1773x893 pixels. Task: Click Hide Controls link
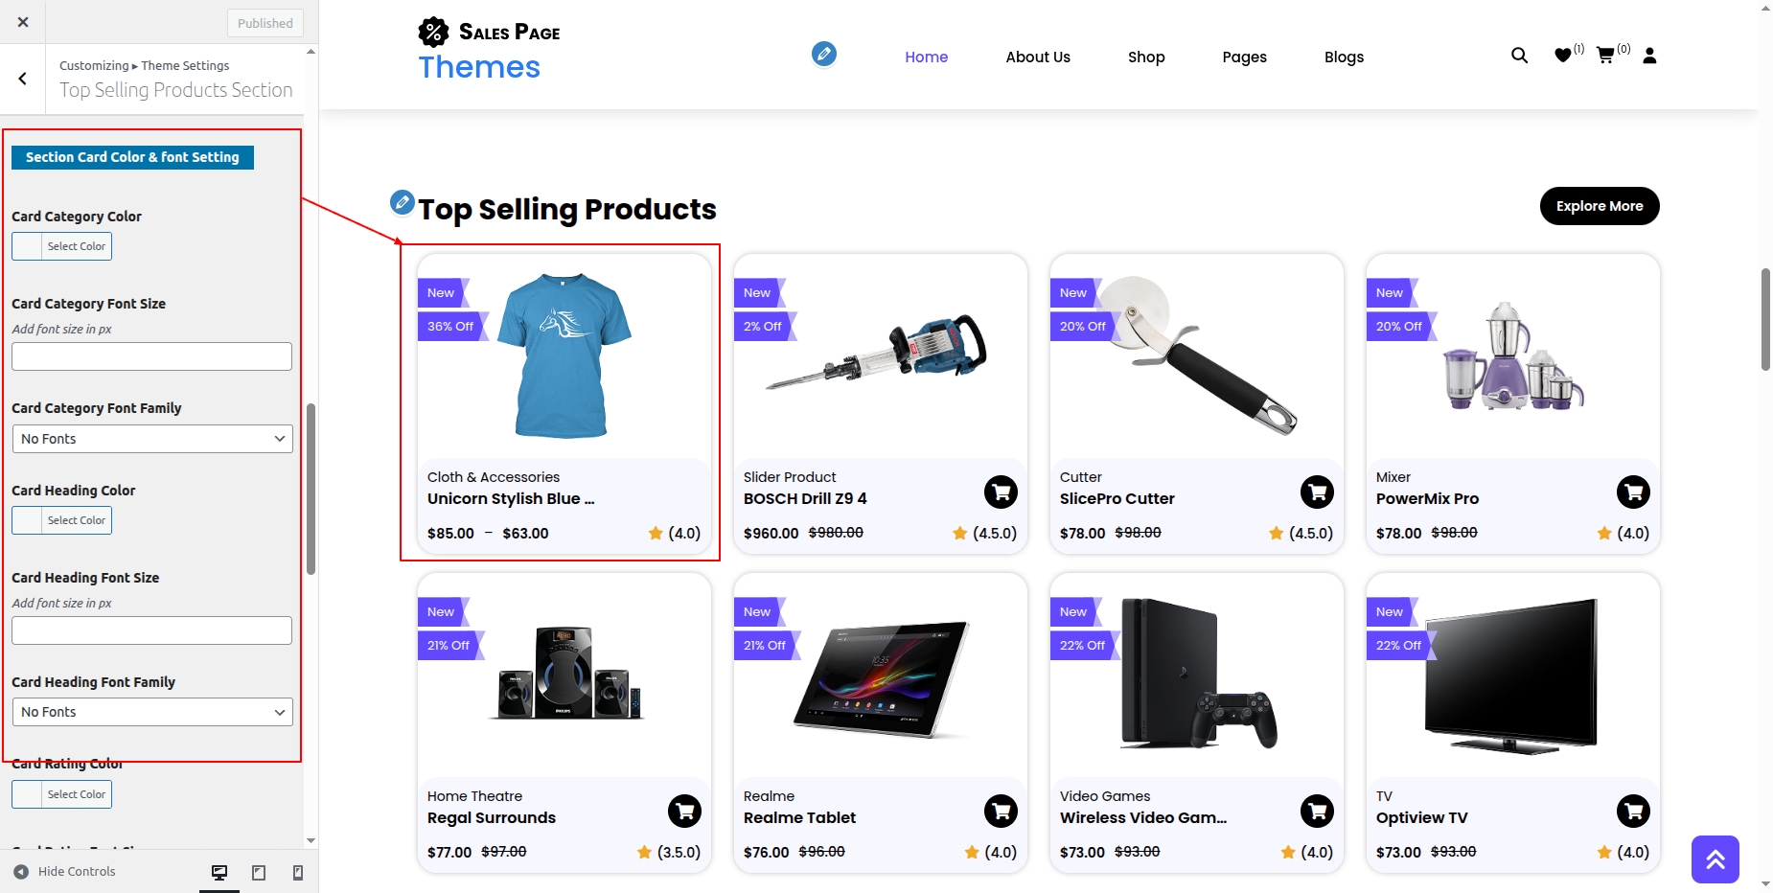pyautogui.click(x=64, y=872)
